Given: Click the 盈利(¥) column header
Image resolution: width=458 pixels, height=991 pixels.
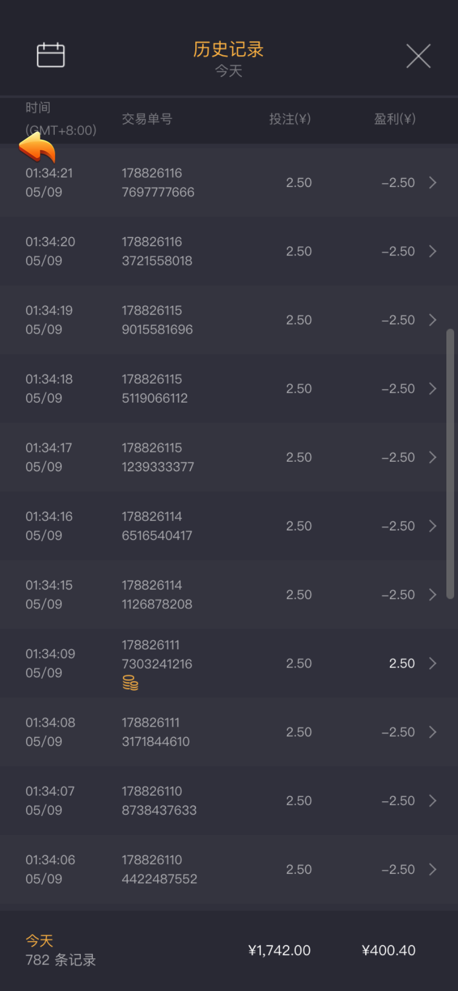Looking at the screenshot, I should pyautogui.click(x=394, y=119).
